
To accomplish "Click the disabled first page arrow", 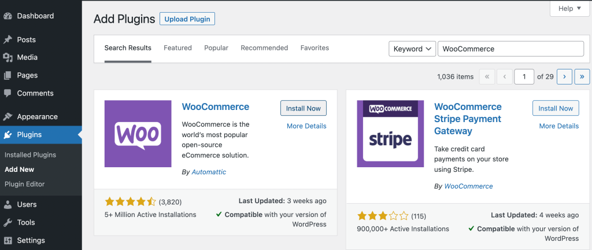I will click(487, 76).
